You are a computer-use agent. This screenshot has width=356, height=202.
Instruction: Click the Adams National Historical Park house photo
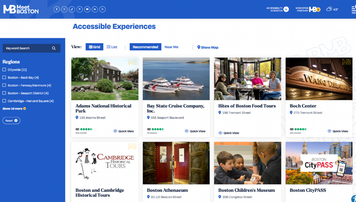click(105, 79)
